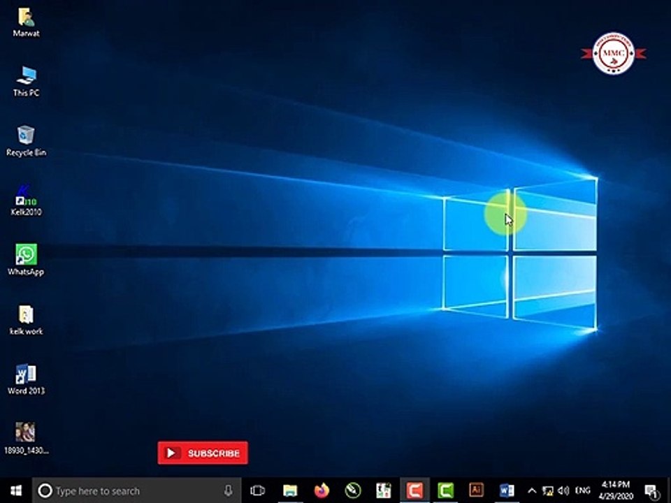Launch Firefox from the taskbar
Image resolution: width=671 pixels, height=503 pixels.
tap(322, 490)
